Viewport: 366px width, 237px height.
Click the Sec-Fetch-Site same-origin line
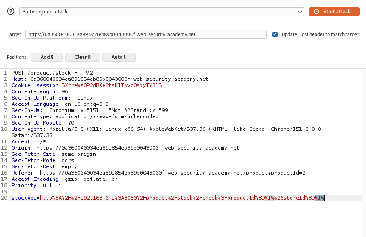[x=54, y=154]
